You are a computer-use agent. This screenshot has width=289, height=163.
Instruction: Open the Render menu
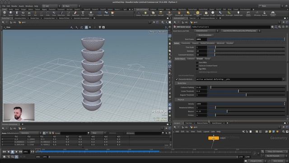click(x=14, y=6)
